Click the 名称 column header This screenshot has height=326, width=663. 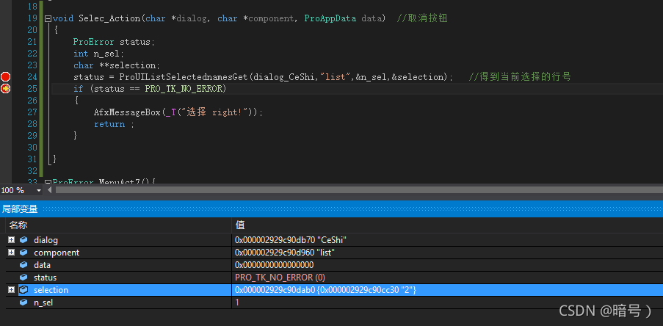19,225
